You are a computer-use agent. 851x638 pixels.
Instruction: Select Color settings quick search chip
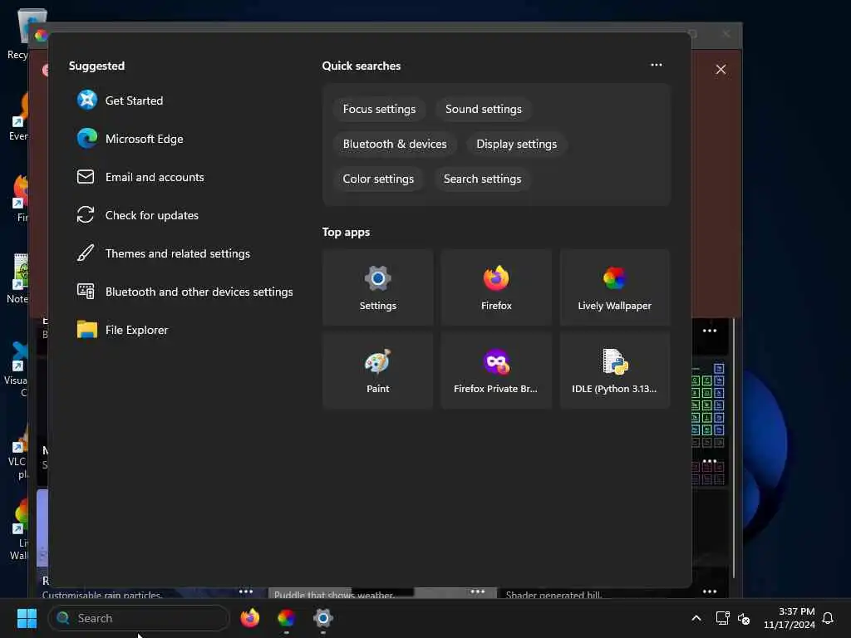378,179
